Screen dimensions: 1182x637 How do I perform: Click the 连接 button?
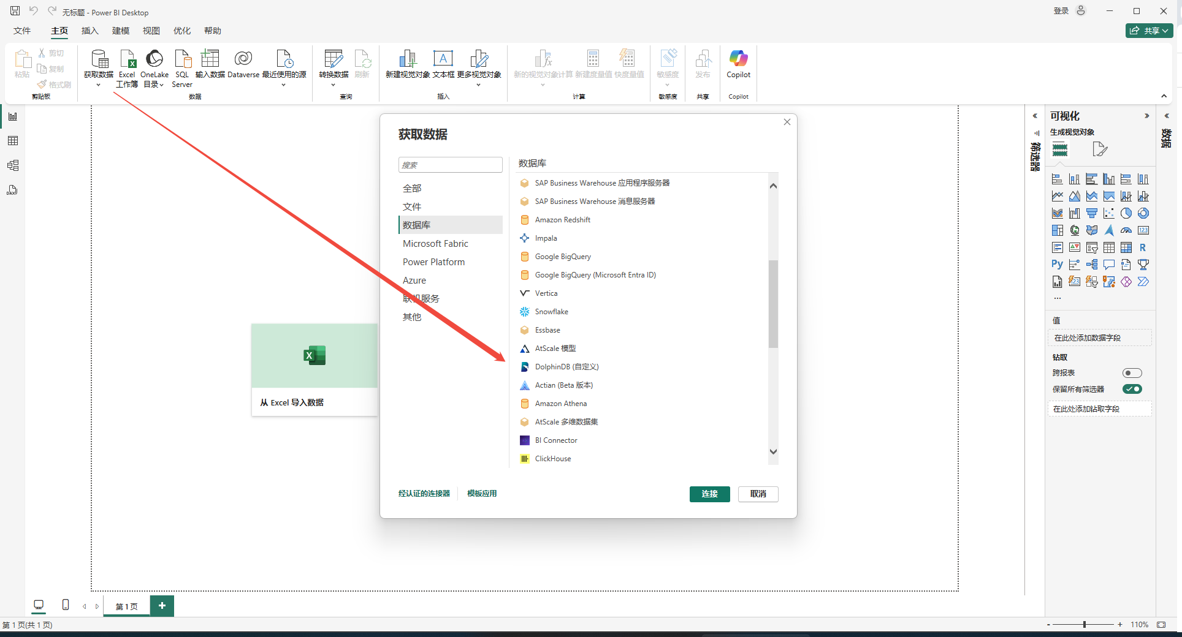(709, 494)
